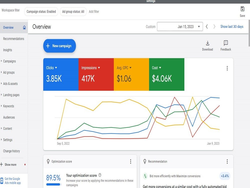Click Add filter

(94, 12)
